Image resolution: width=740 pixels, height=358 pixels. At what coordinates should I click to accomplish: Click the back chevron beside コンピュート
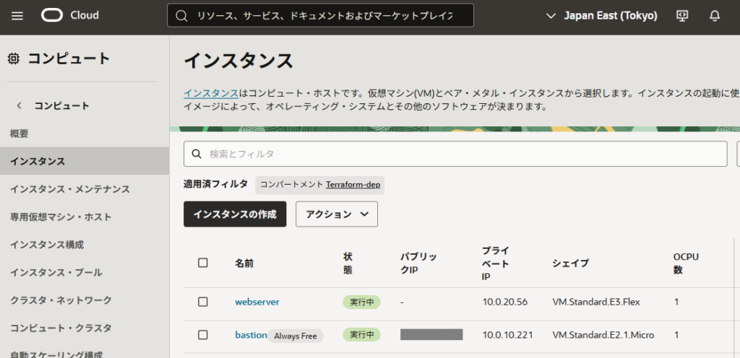point(20,105)
